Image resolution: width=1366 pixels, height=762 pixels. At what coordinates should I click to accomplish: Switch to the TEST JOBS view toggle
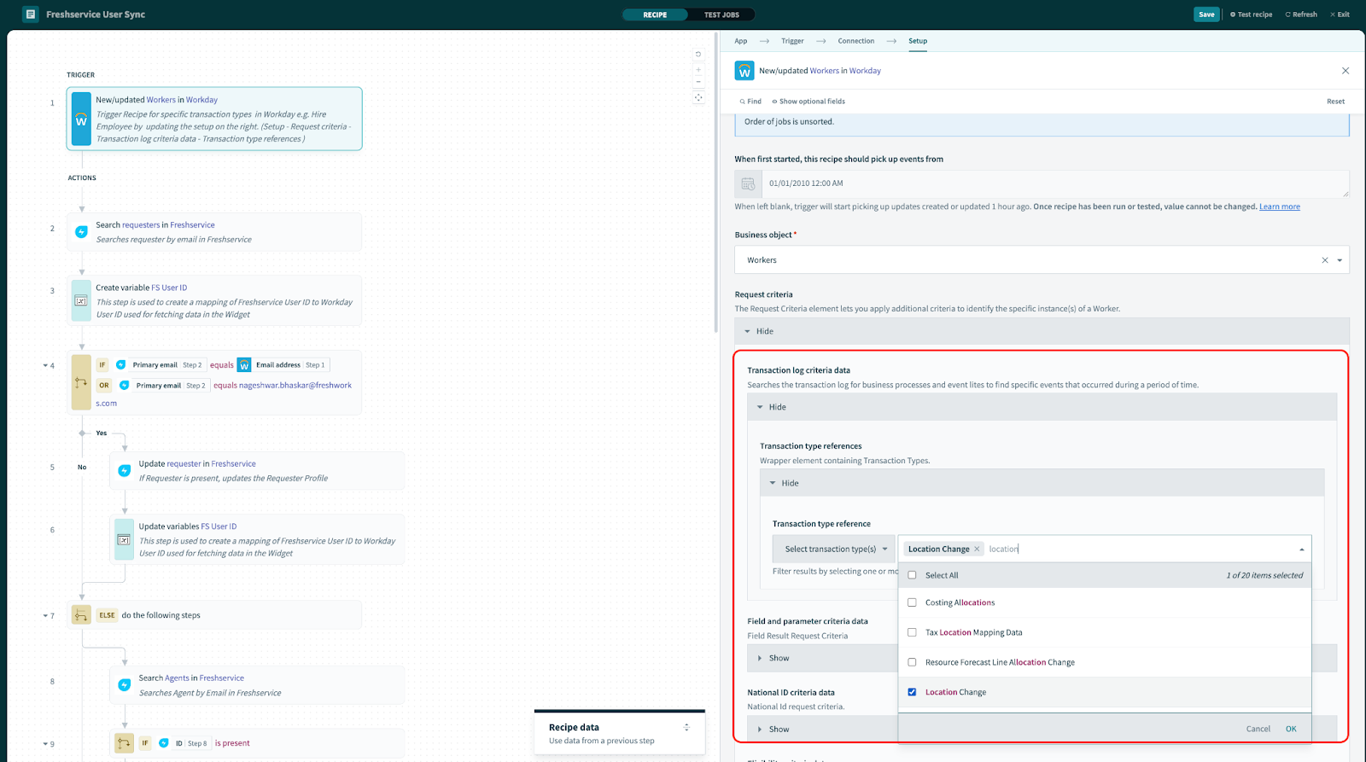[x=721, y=15]
